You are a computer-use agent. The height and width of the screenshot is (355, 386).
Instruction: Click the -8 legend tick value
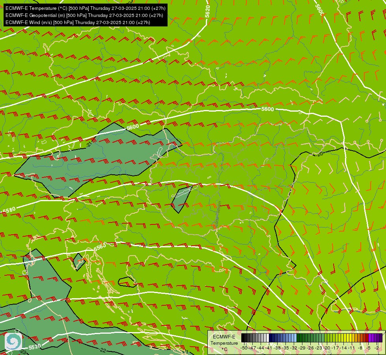pyautogui.click(x=360, y=348)
